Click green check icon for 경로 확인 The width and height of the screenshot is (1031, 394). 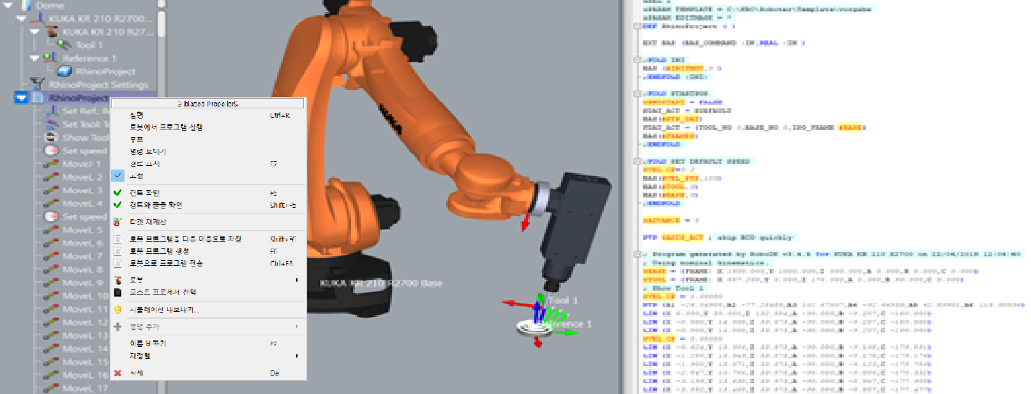[117, 193]
